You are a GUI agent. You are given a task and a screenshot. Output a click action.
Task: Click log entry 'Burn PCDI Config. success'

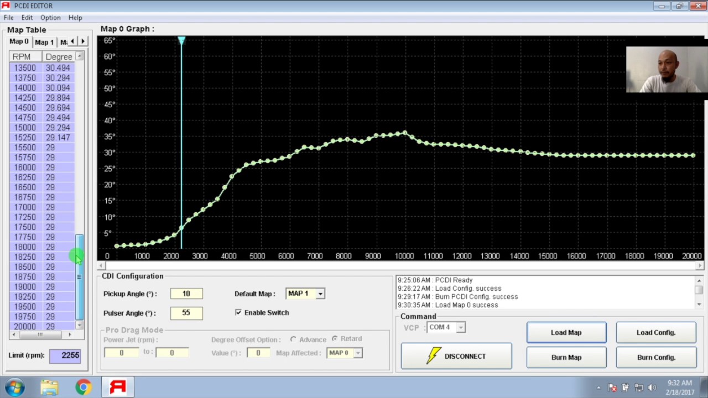tap(457, 297)
